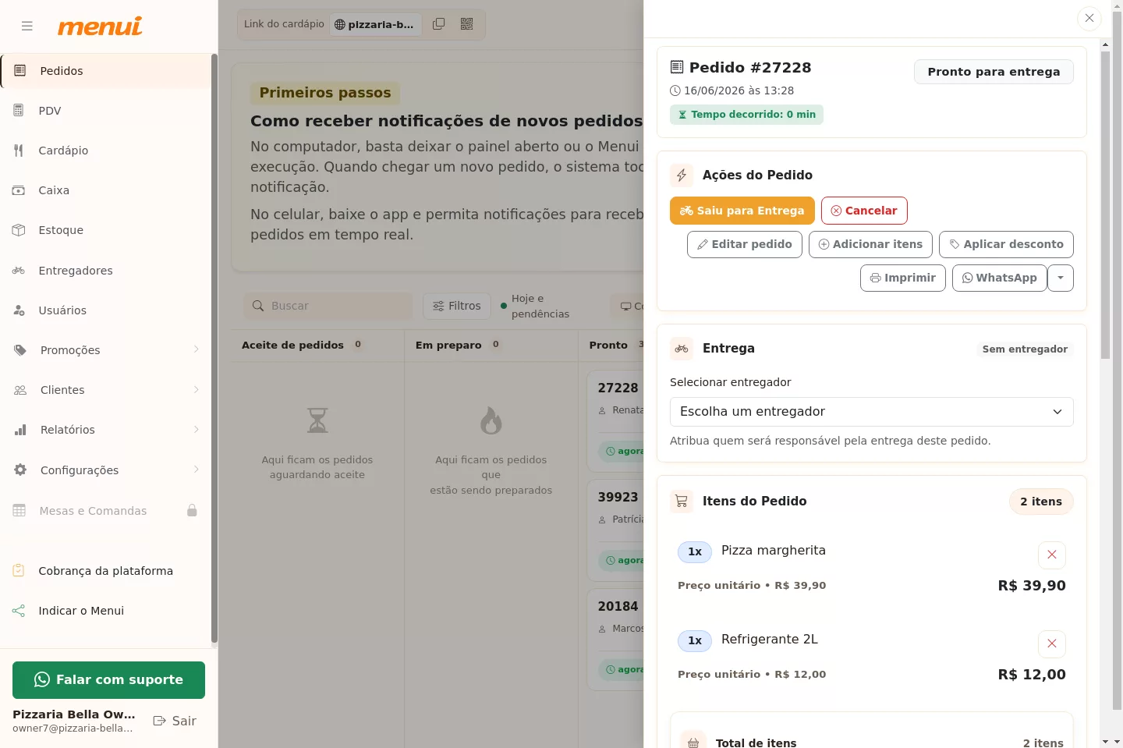Click Adicionar itens button
1123x748 pixels.
pos(870,244)
